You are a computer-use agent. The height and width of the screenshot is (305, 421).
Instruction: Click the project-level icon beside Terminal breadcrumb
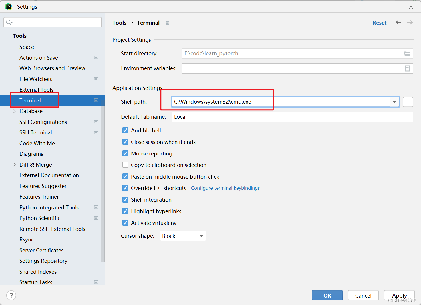[x=168, y=23]
